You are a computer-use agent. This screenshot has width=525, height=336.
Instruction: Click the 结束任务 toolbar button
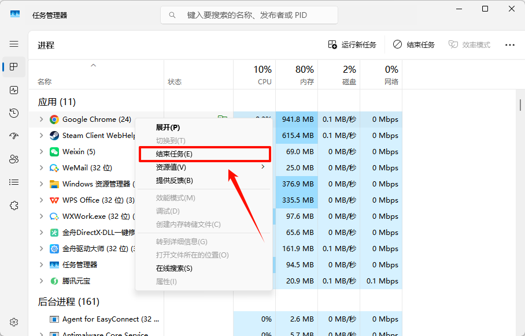[x=414, y=44]
